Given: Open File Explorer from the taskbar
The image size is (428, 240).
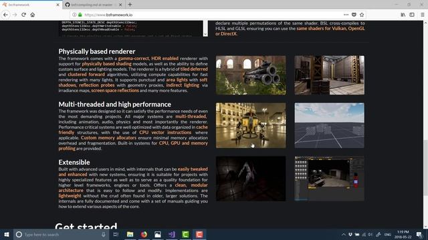Looking at the screenshot, I should [130, 234].
